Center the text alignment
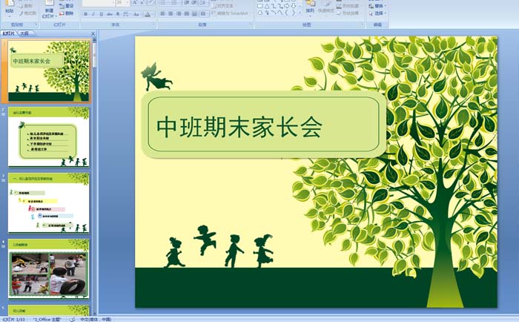 pyautogui.click(x=171, y=13)
